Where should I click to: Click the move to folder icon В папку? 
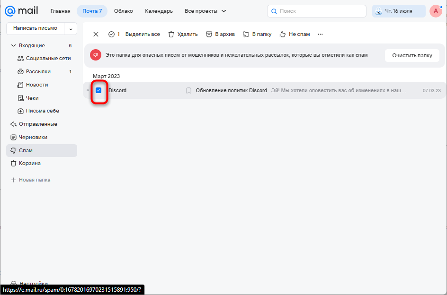coord(246,34)
